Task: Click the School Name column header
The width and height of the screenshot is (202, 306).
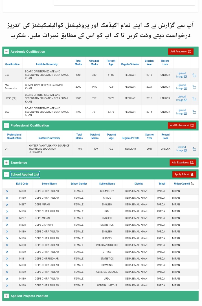Action: coord(49,184)
